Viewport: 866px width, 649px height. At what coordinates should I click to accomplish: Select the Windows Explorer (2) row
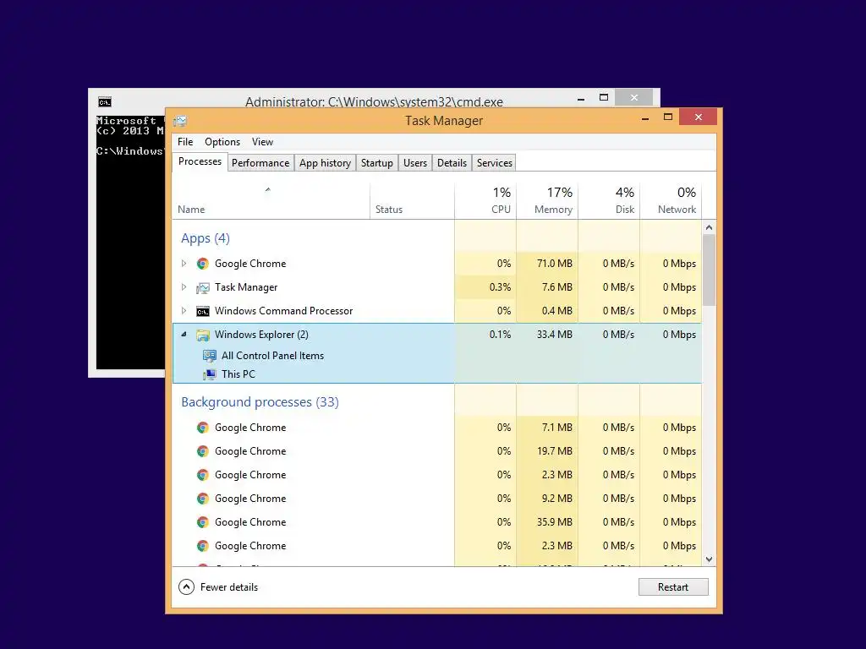(x=437, y=335)
